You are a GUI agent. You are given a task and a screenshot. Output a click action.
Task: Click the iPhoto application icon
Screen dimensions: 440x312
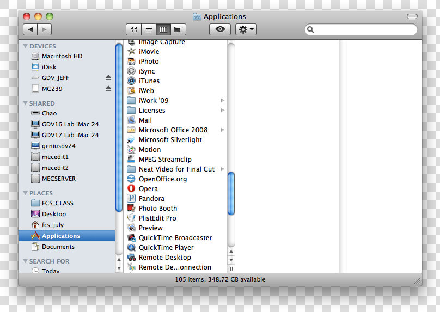tap(131, 61)
